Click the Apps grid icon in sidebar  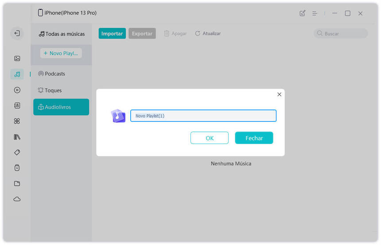[x=17, y=121]
